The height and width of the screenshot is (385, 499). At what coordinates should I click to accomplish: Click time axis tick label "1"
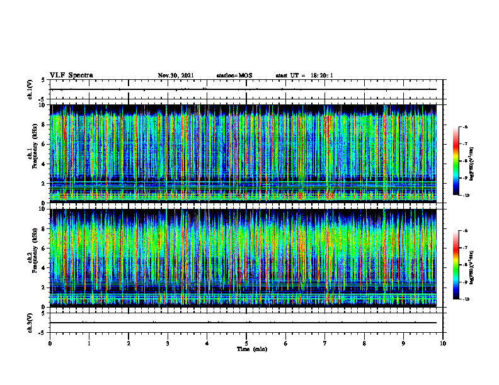(89, 343)
